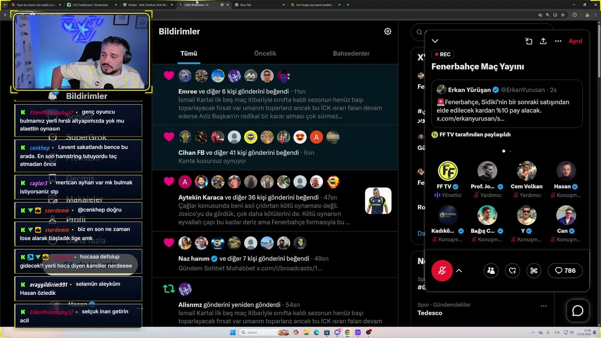The image size is (601, 338).
Task: Open the Naz hanım like notification
Action: (x=275, y=254)
